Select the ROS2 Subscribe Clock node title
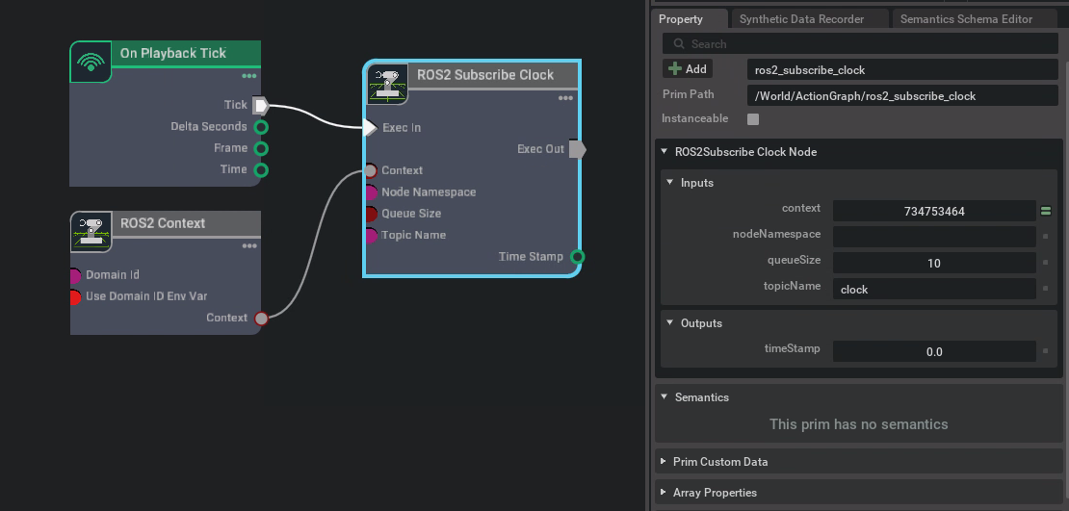This screenshot has height=511, width=1069. (x=485, y=75)
